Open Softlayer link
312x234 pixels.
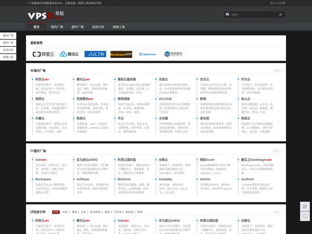click(83, 179)
